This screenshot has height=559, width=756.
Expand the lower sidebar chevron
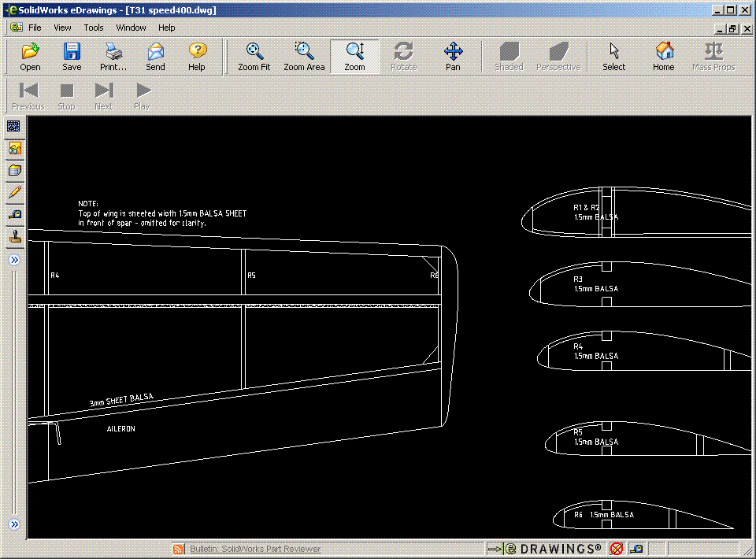click(14, 524)
